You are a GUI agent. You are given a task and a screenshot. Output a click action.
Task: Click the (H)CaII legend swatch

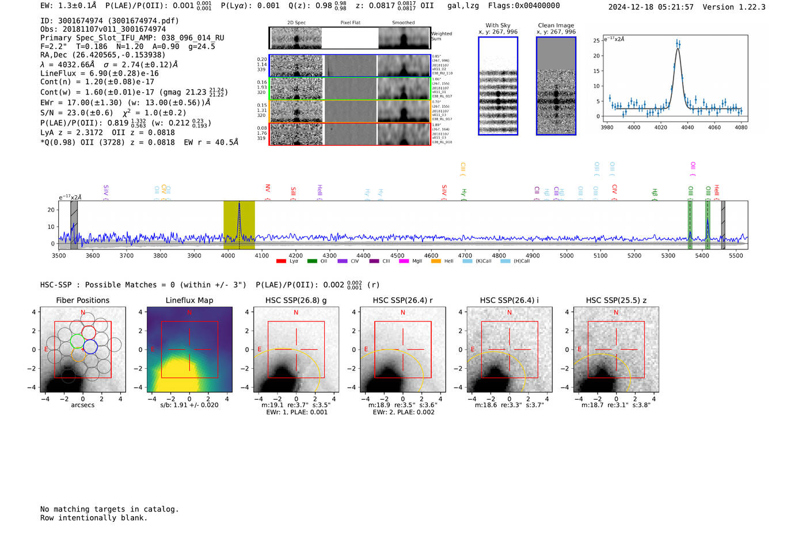[x=505, y=261]
